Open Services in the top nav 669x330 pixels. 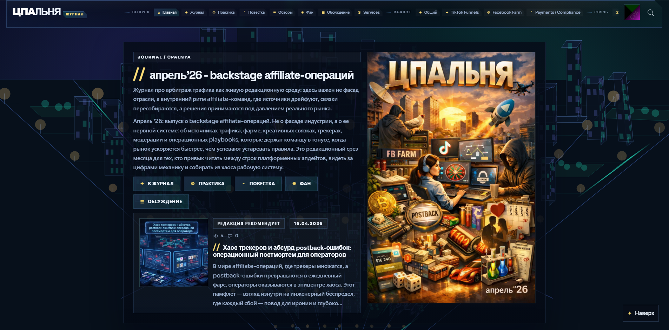369,12
